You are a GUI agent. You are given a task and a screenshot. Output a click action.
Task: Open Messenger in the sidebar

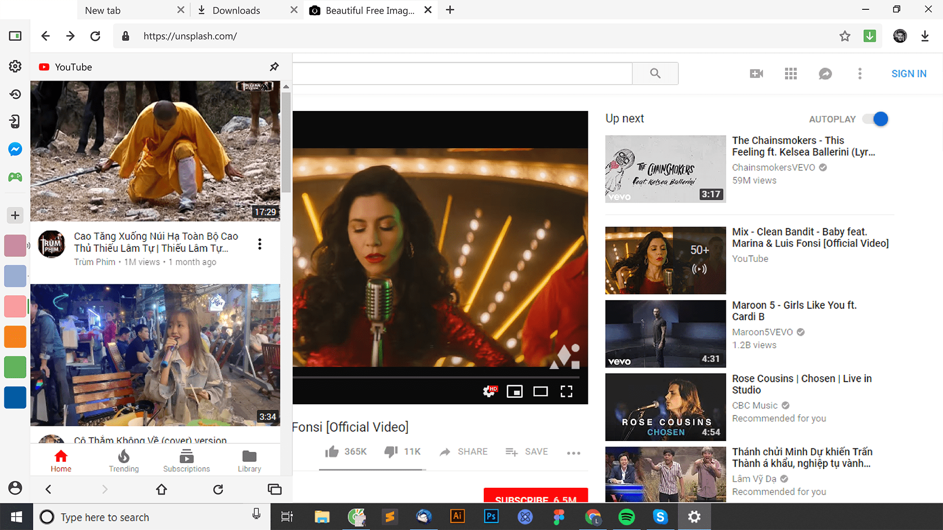tap(15, 149)
